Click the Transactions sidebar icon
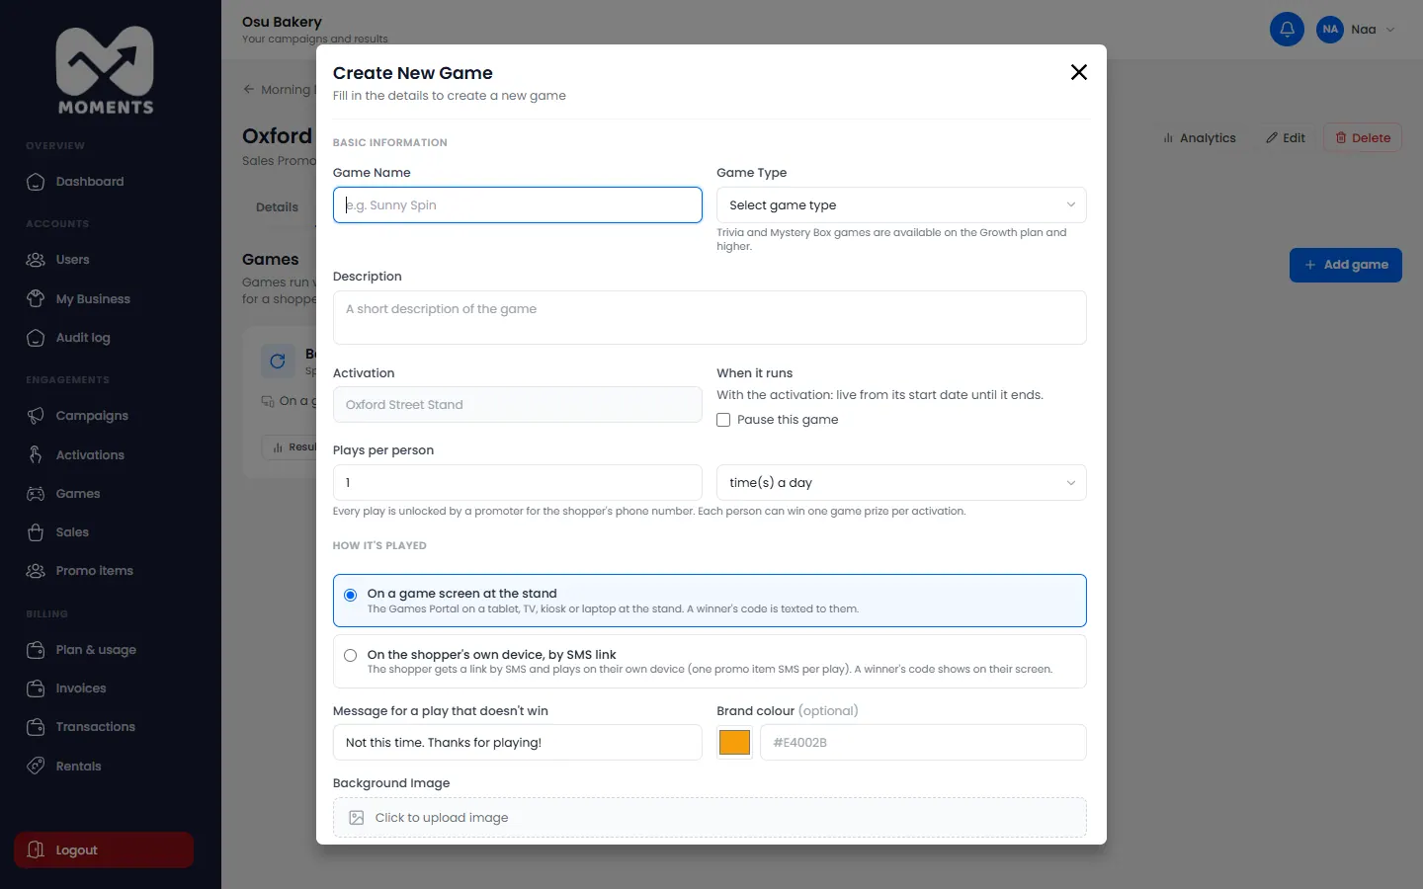1423x889 pixels. point(36,727)
